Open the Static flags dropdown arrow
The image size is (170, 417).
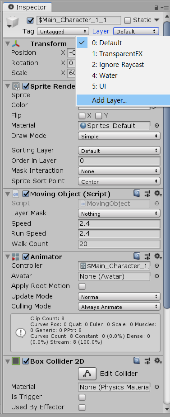pos(156,20)
